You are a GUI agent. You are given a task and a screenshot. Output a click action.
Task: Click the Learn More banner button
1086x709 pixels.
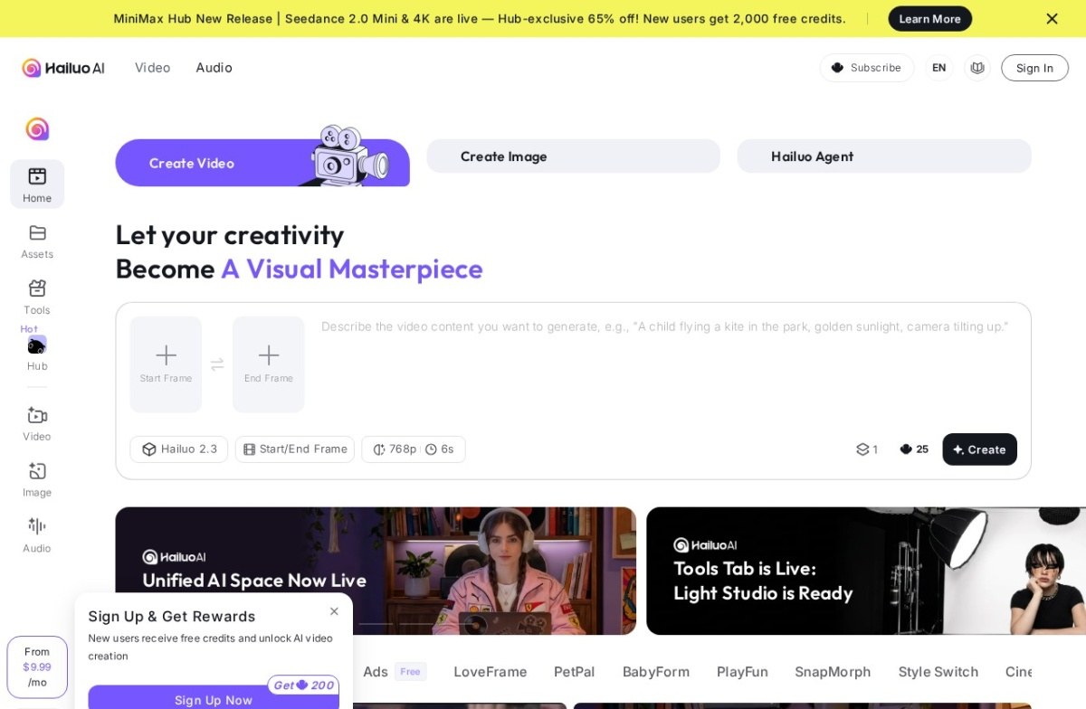(929, 19)
